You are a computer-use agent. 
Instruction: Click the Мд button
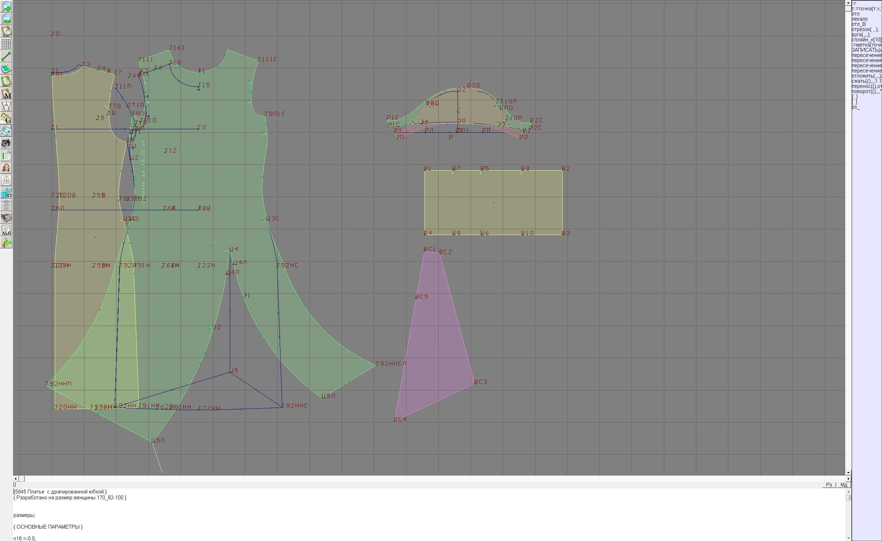(844, 485)
